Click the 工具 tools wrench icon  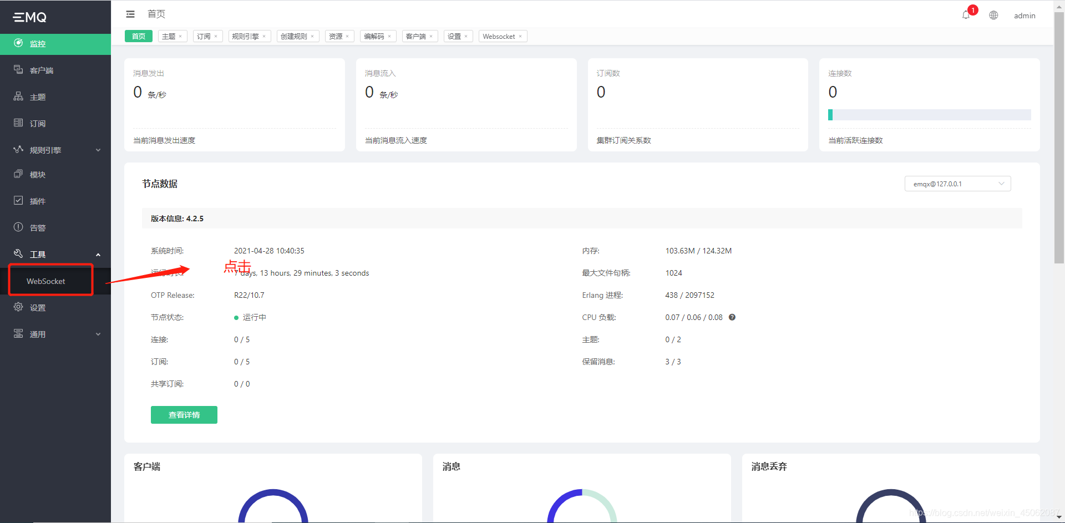click(x=18, y=254)
